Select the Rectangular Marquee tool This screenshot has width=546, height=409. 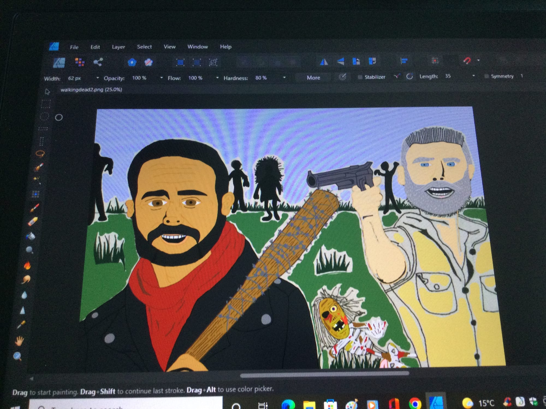point(46,104)
